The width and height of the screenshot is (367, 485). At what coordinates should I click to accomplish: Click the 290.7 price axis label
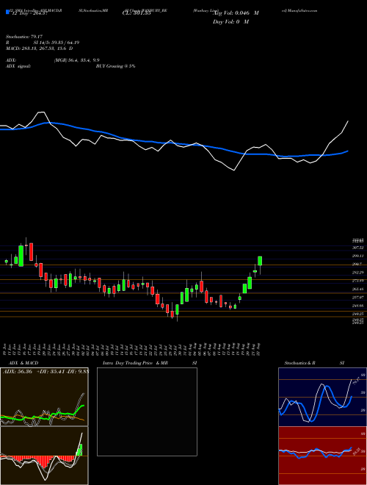357,264
